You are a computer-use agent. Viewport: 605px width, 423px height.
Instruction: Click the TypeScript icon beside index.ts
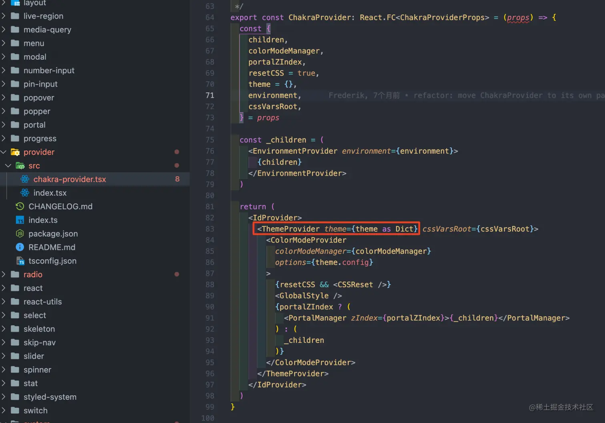pos(20,220)
